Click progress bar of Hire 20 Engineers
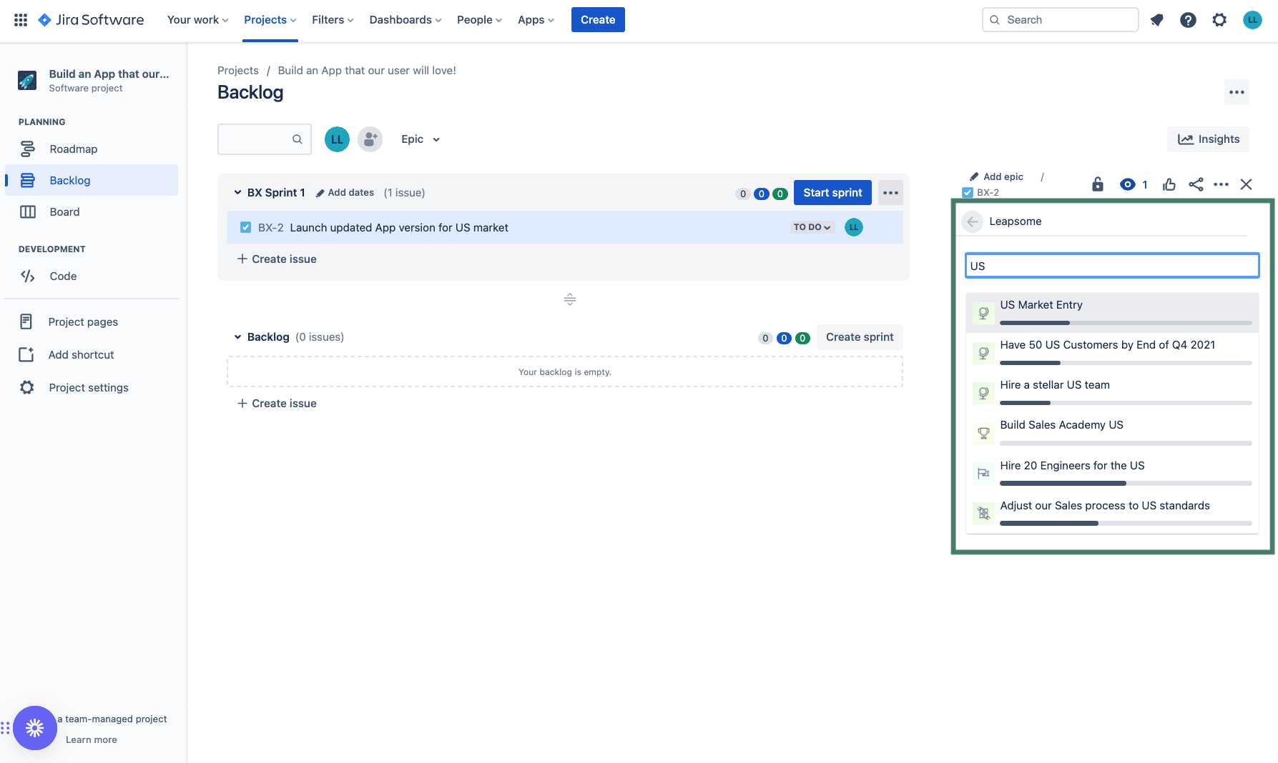 (1126, 484)
